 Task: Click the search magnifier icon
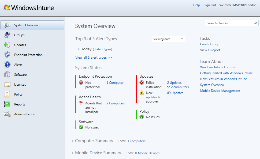255,23
